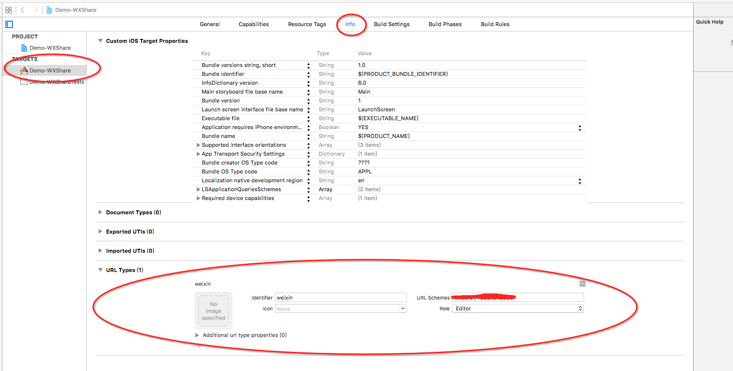Open the en localization region popup

[580, 180]
